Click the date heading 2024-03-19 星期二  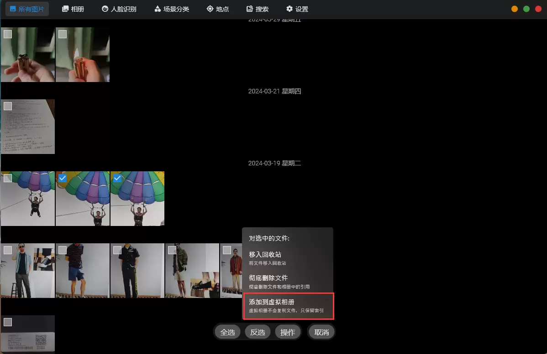click(x=274, y=163)
